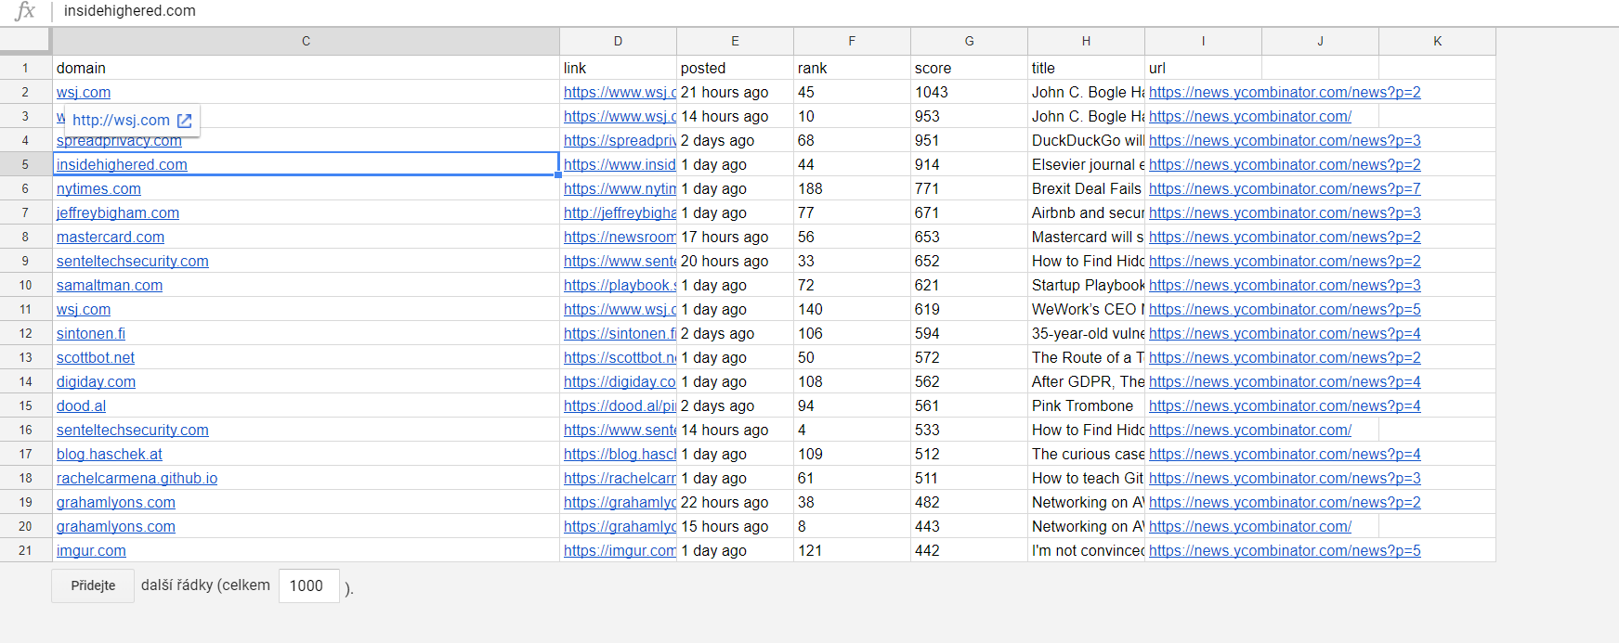Select the '21 hours ago' posted cell
This screenshot has height=643, width=1619.
[x=735, y=92]
